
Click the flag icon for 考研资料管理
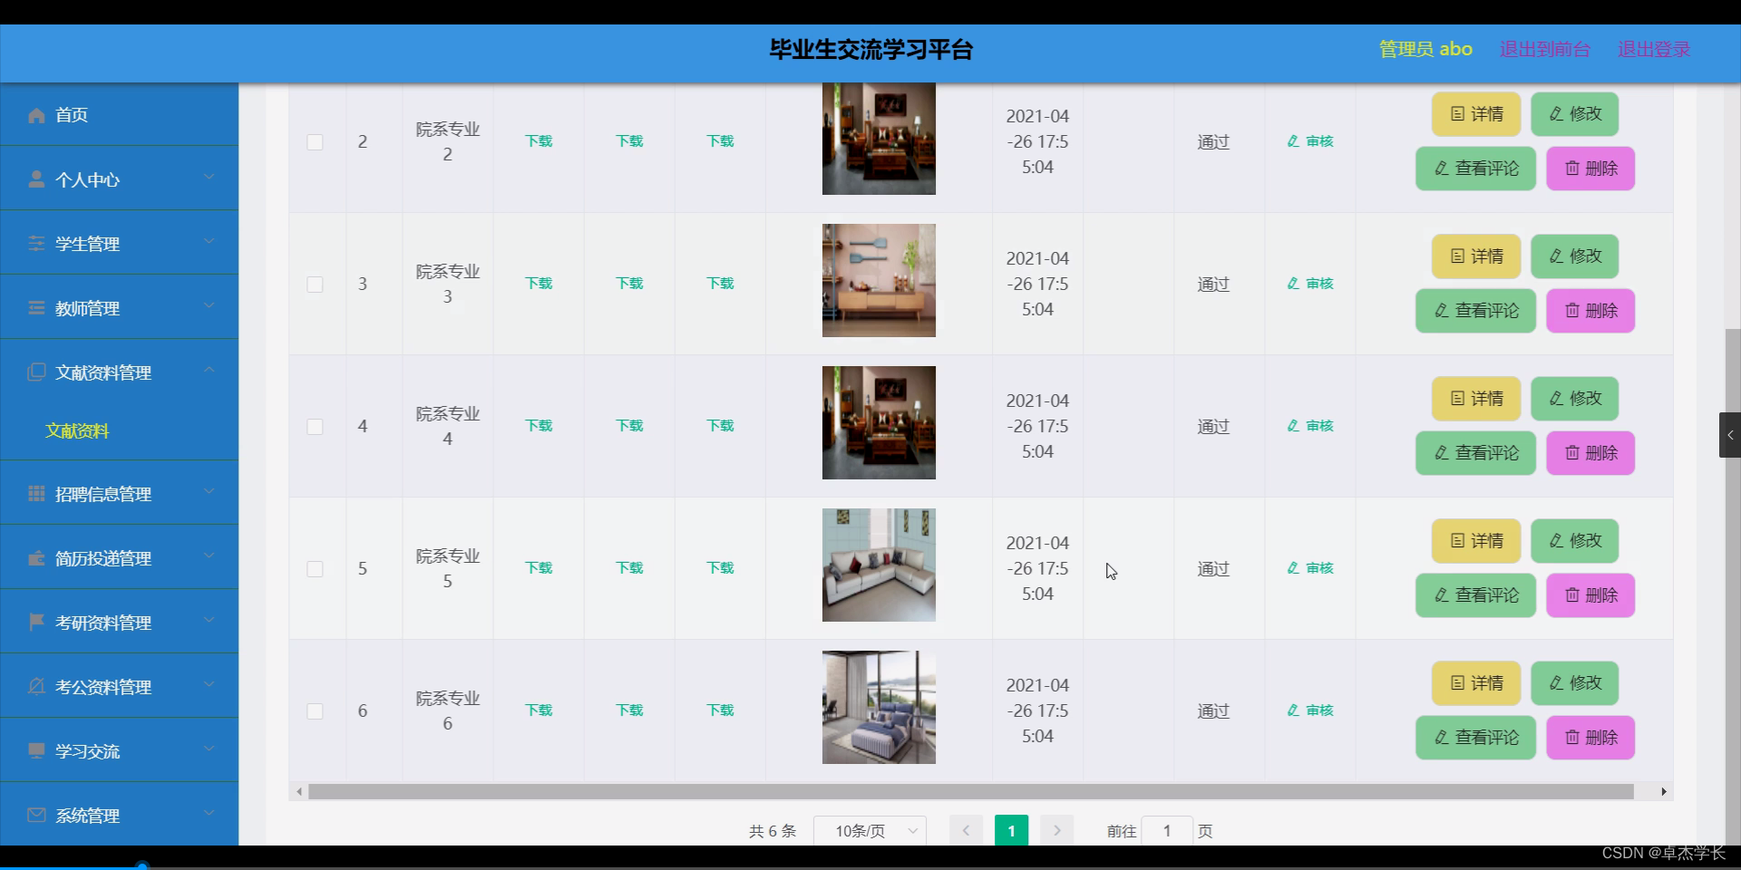(36, 622)
